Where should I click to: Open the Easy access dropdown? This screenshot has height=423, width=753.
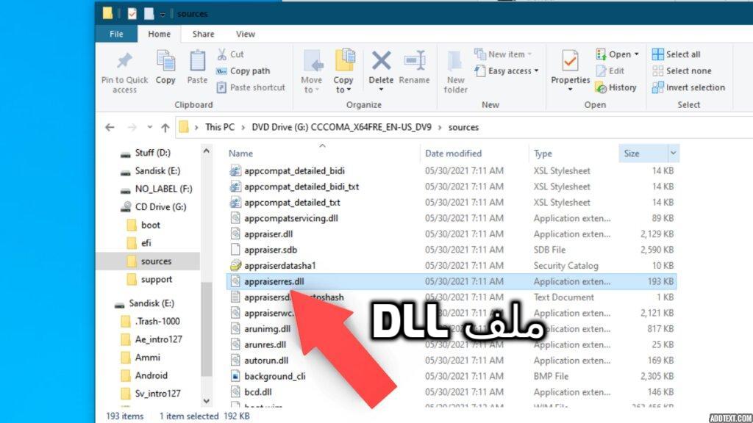[x=507, y=71]
